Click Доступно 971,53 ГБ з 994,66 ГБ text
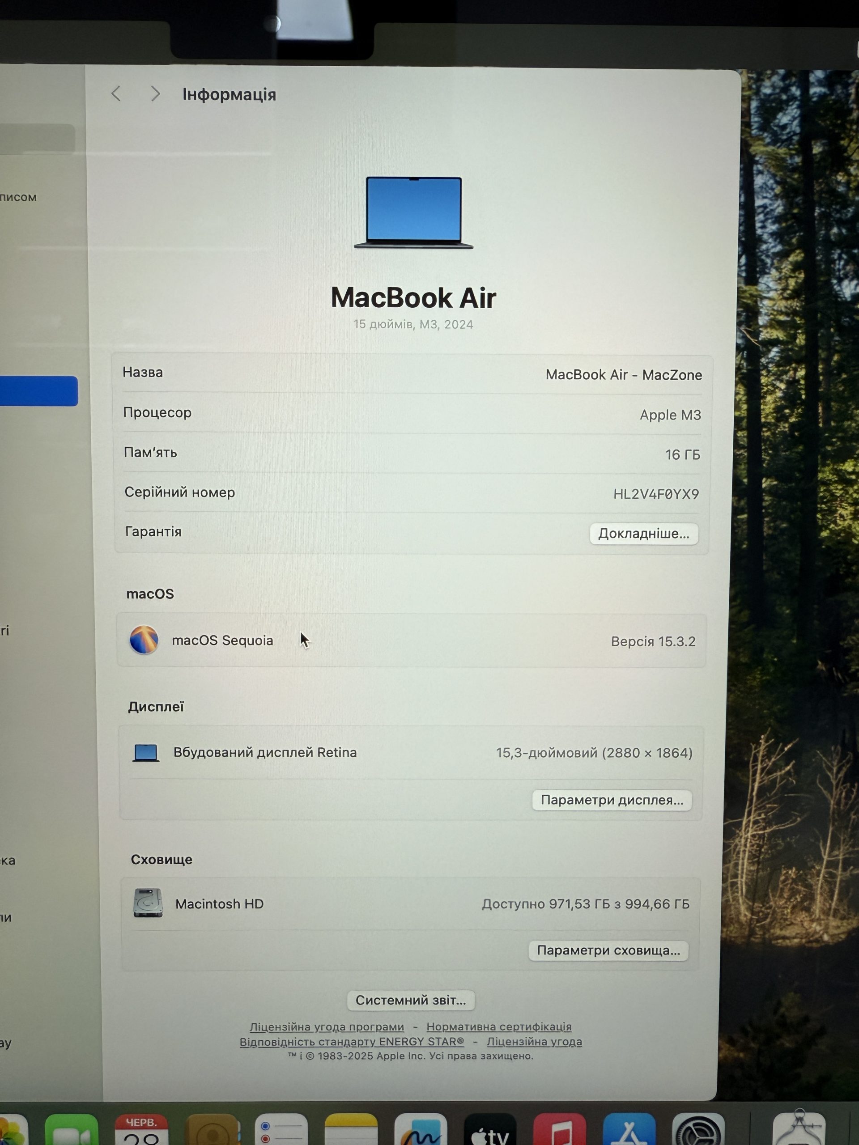The image size is (859, 1145). 586,904
